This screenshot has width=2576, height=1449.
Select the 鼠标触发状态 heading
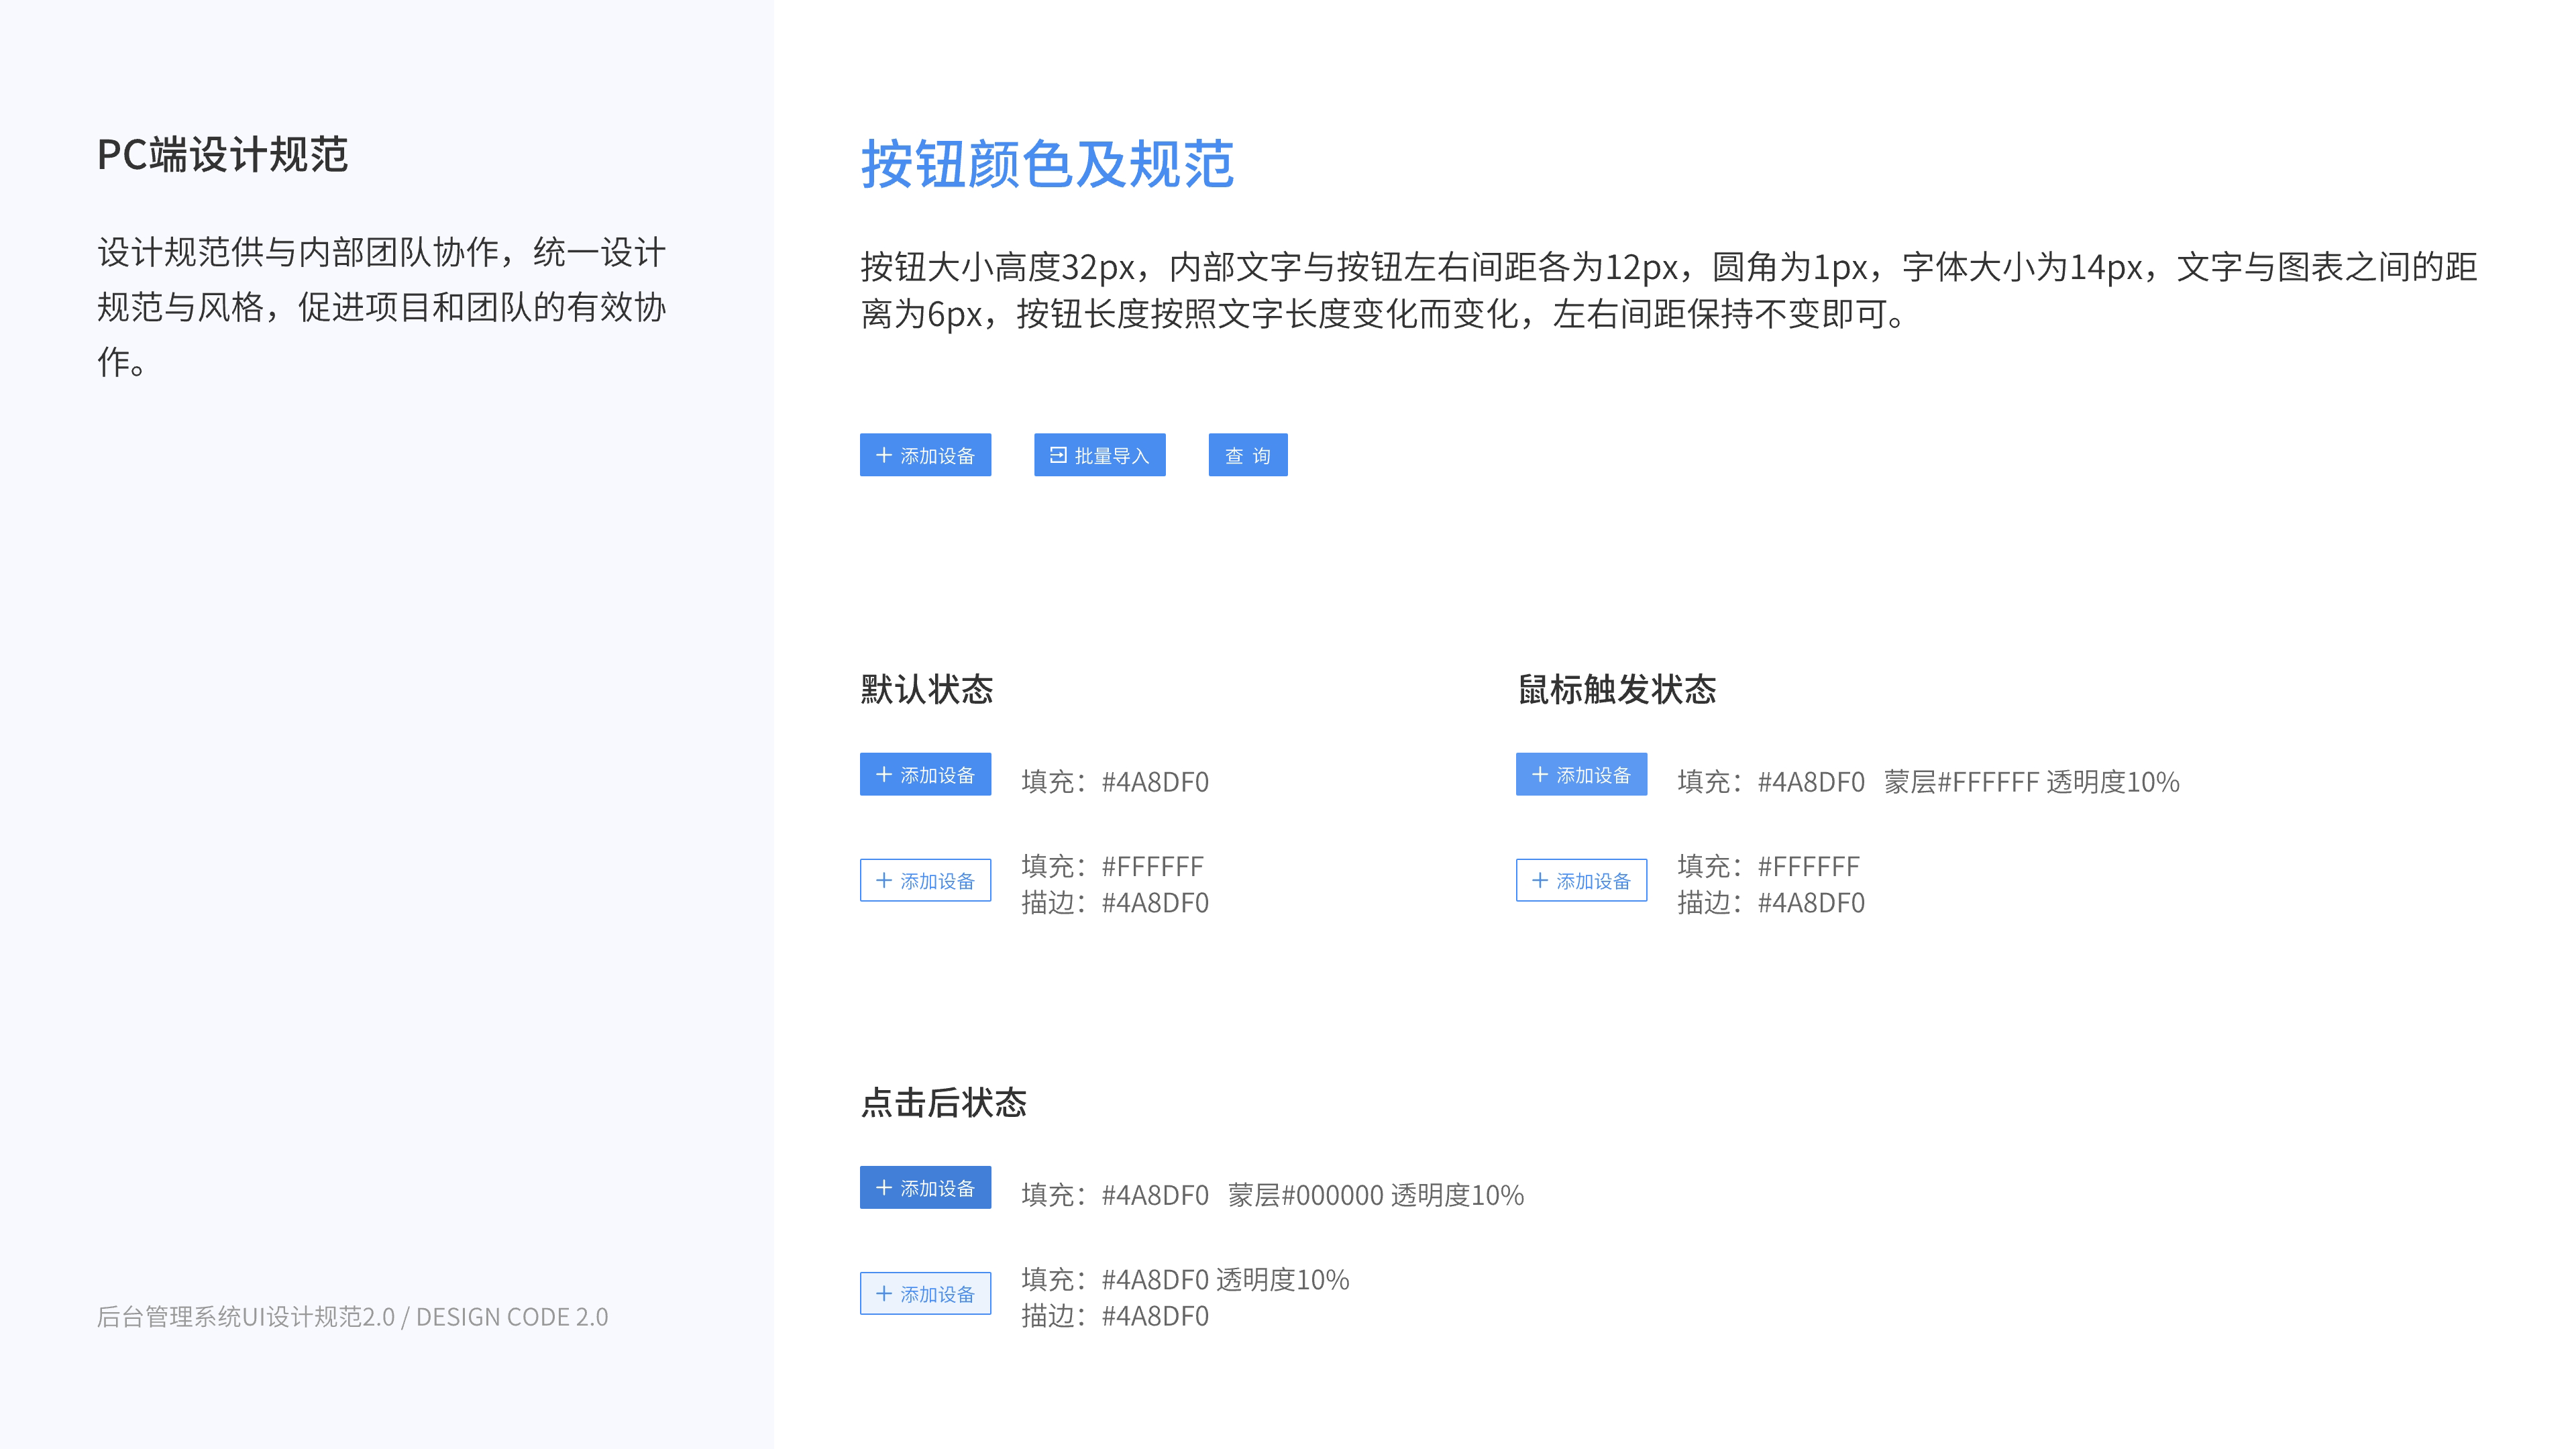[x=1616, y=689]
